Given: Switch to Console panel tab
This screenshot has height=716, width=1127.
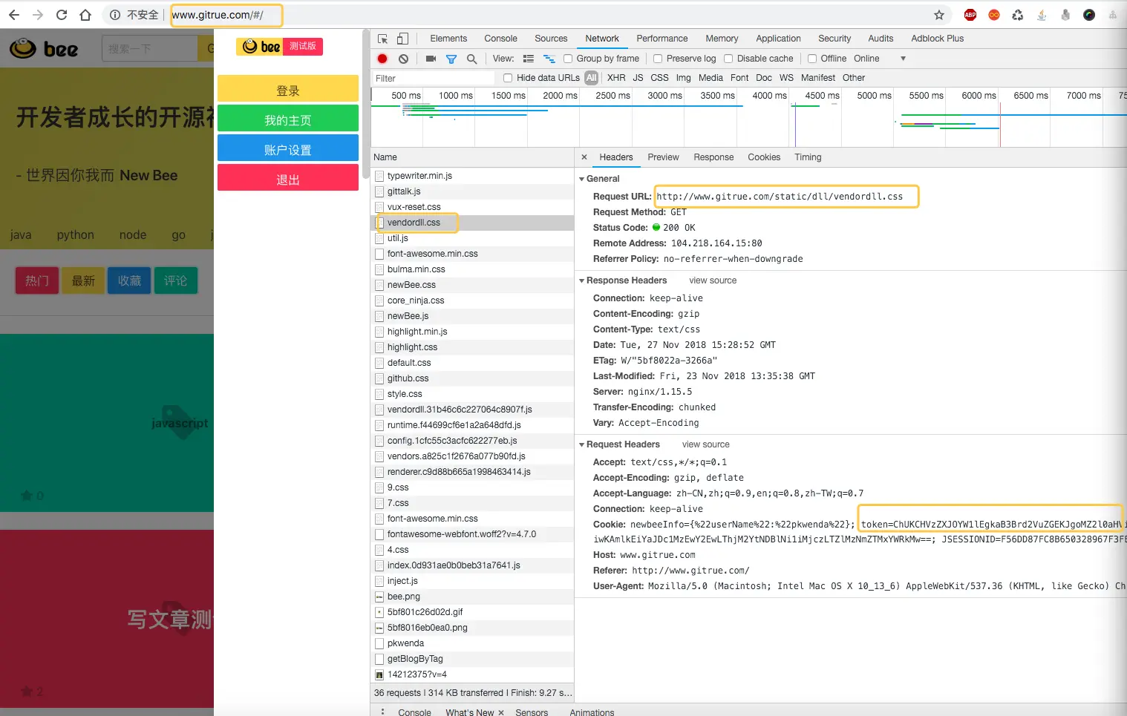Looking at the screenshot, I should click(500, 39).
